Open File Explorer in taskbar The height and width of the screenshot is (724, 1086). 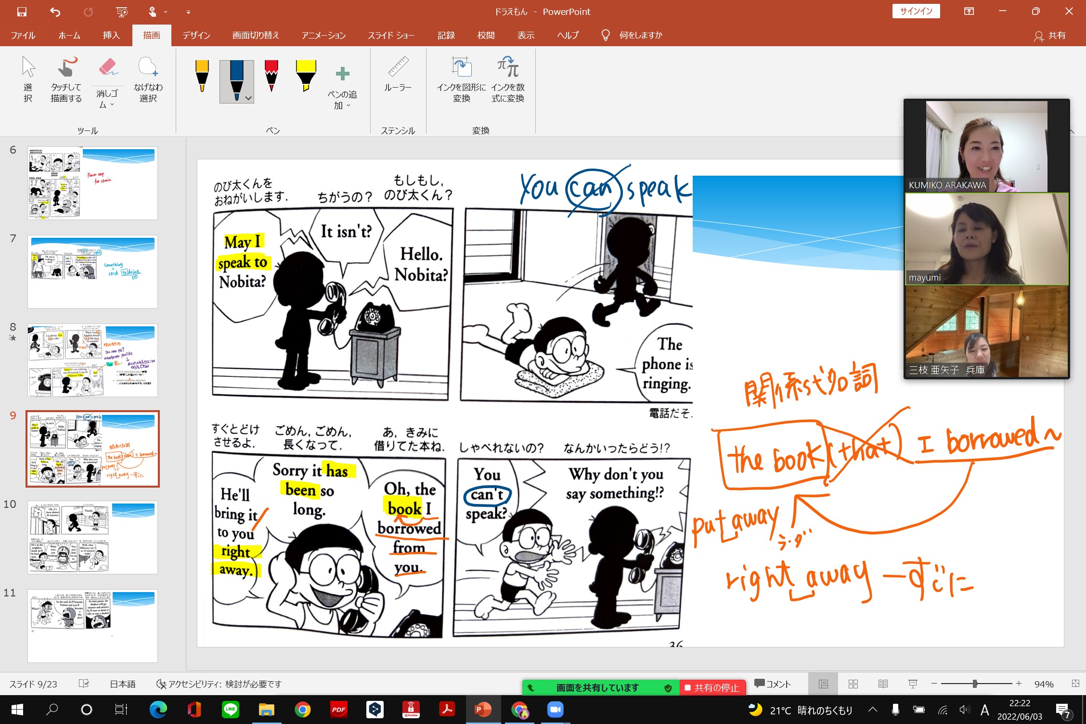pos(267,710)
